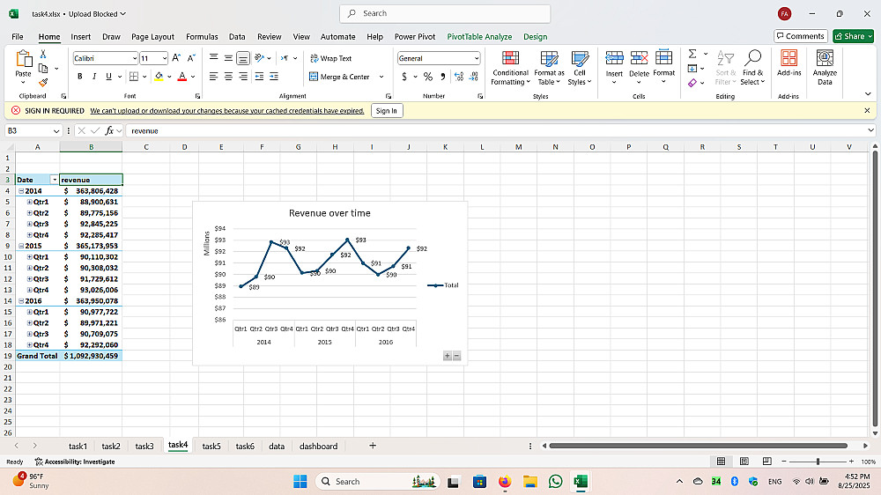Open the font size dropdown
This screenshot has height=495, width=881.
[x=164, y=58]
